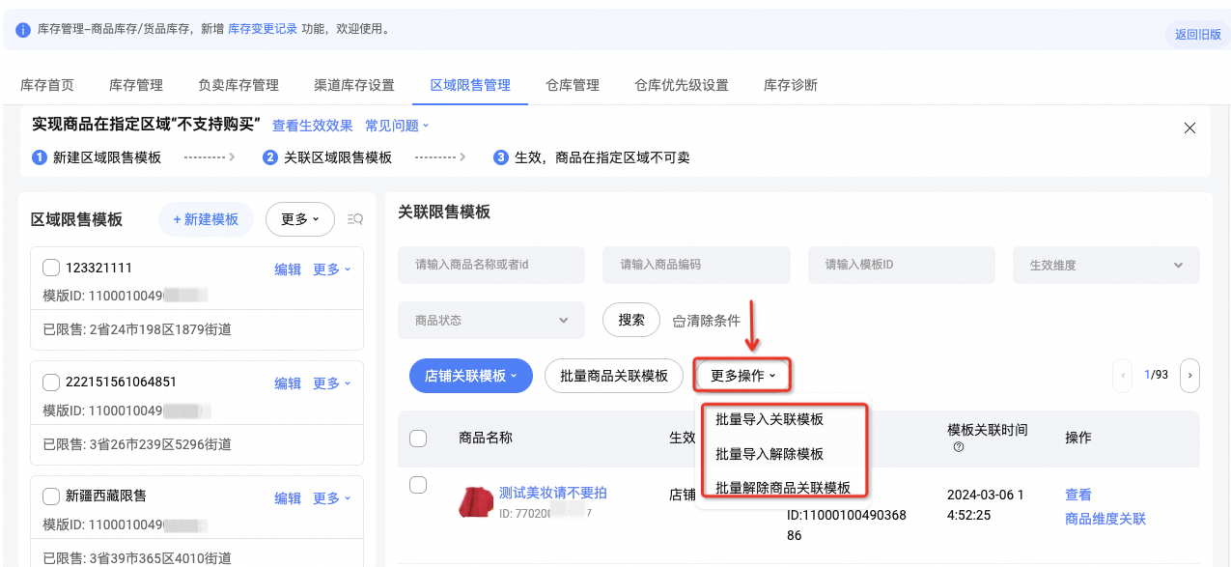Select the 区域限售管理 tab
The image size is (1231, 567).
[470, 85]
